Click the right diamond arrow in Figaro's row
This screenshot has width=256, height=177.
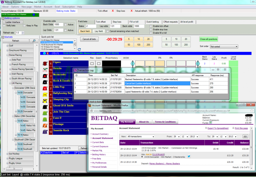coord(198,63)
